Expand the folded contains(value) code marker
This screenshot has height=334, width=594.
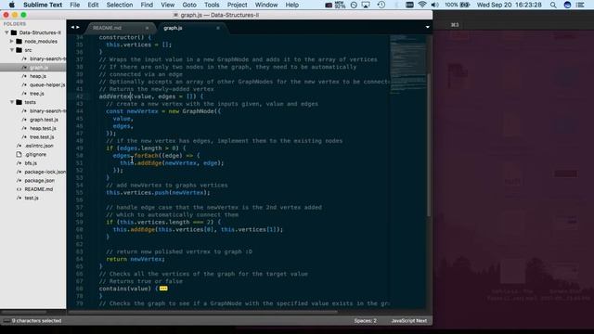(163, 289)
